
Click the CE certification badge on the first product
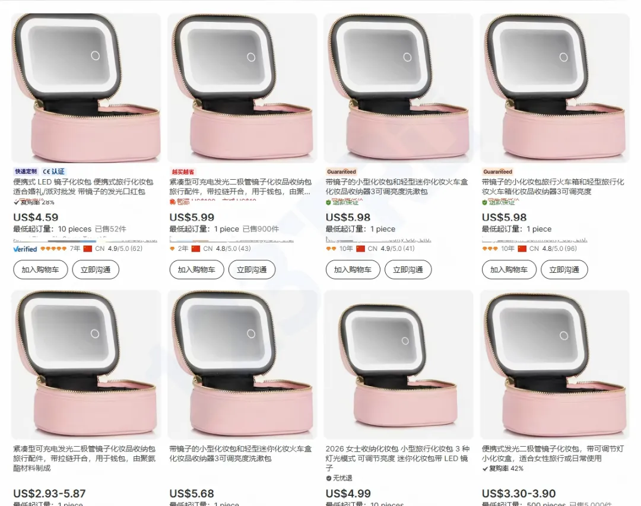point(53,171)
